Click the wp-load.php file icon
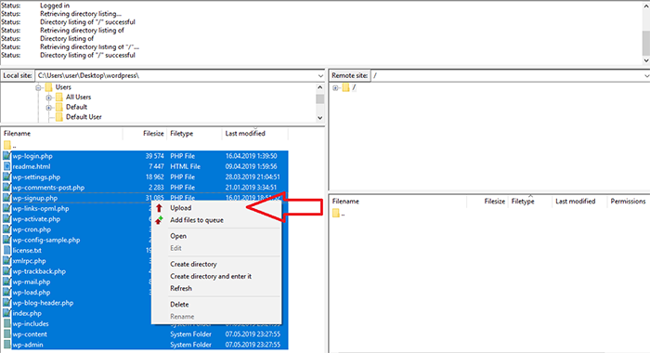The image size is (650, 353). click(x=6, y=292)
